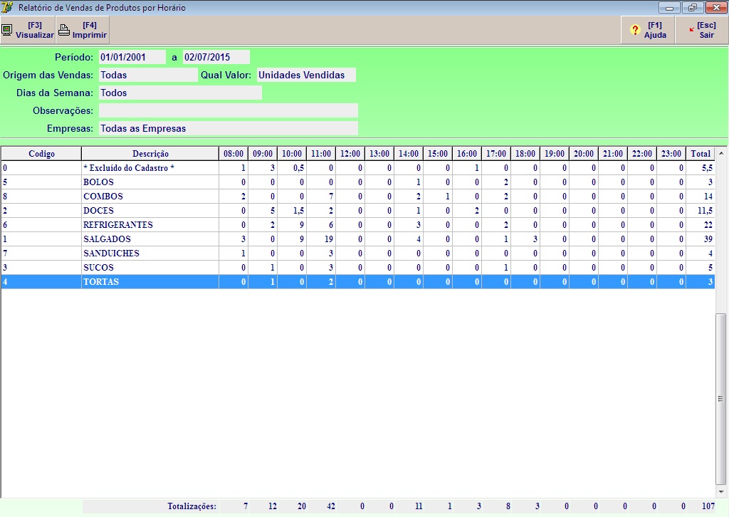Open the Origem das Vendas field
This screenshot has height=517, width=729.
tap(147, 75)
